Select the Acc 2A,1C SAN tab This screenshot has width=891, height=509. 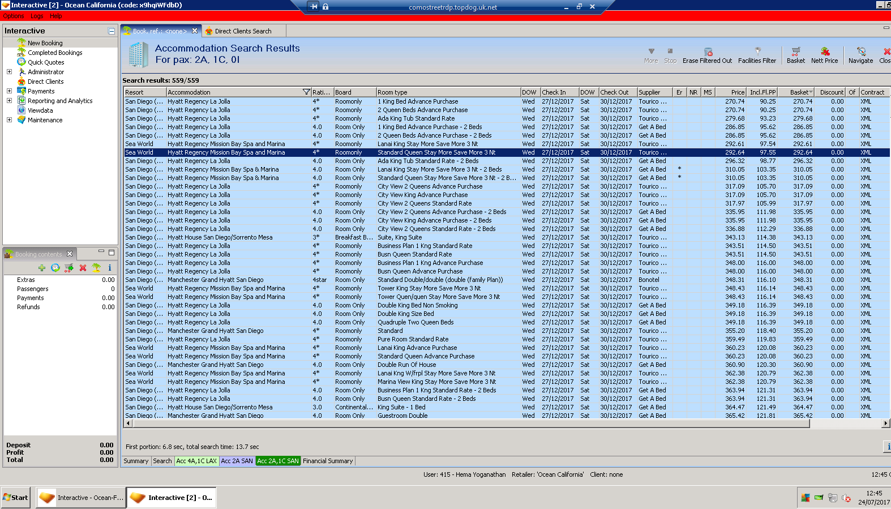[278, 461]
